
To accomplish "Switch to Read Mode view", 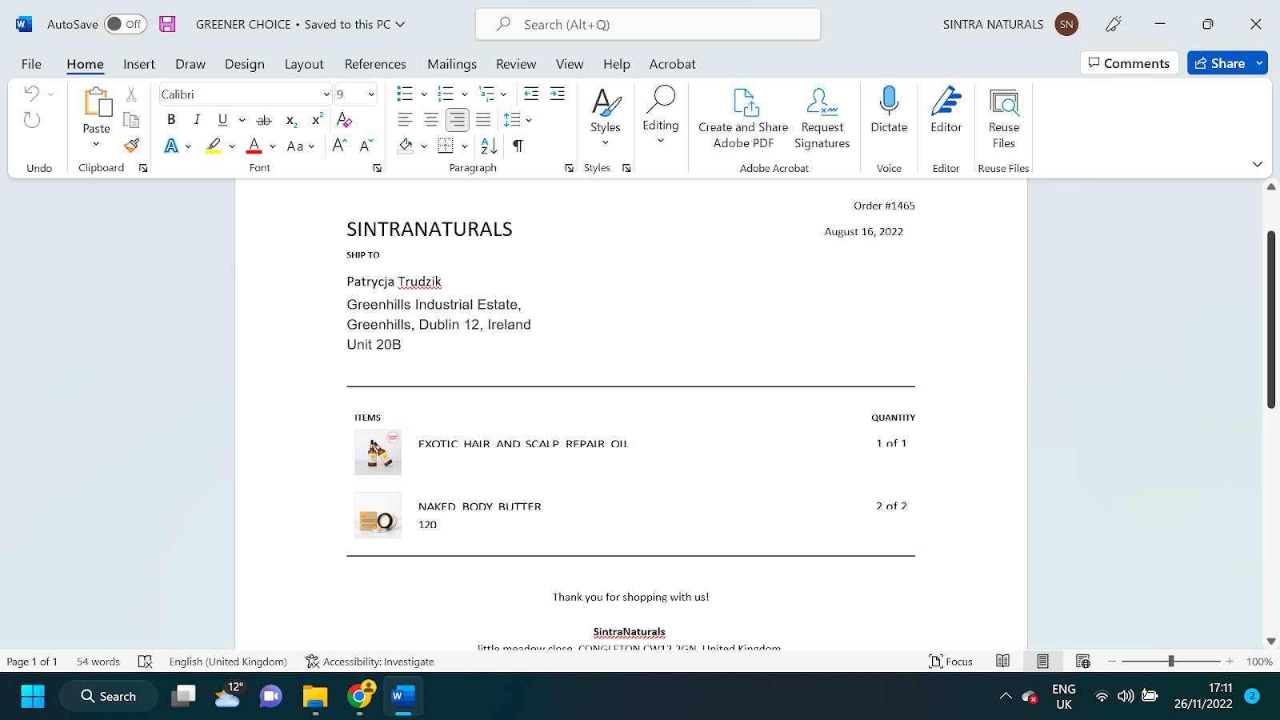I will pyautogui.click(x=1002, y=662).
